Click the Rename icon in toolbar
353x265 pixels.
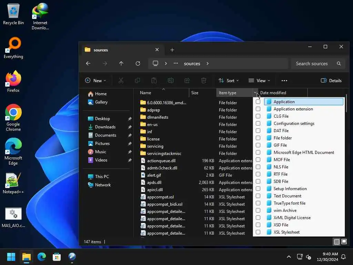(x=171, y=80)
